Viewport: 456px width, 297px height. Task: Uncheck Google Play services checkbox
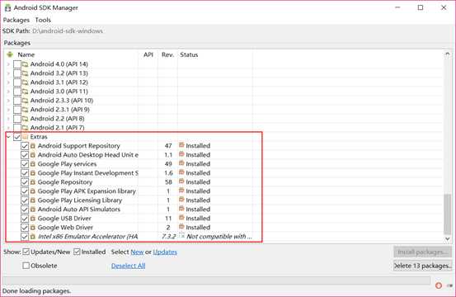click(25, 164)
